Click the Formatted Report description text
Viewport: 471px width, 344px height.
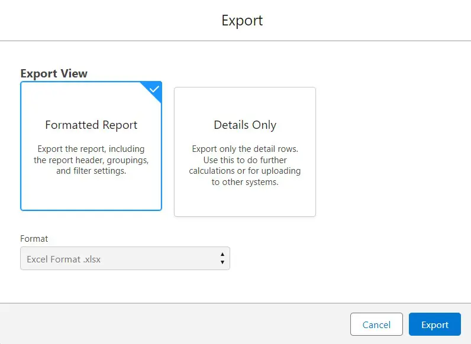tap(91, 160)
